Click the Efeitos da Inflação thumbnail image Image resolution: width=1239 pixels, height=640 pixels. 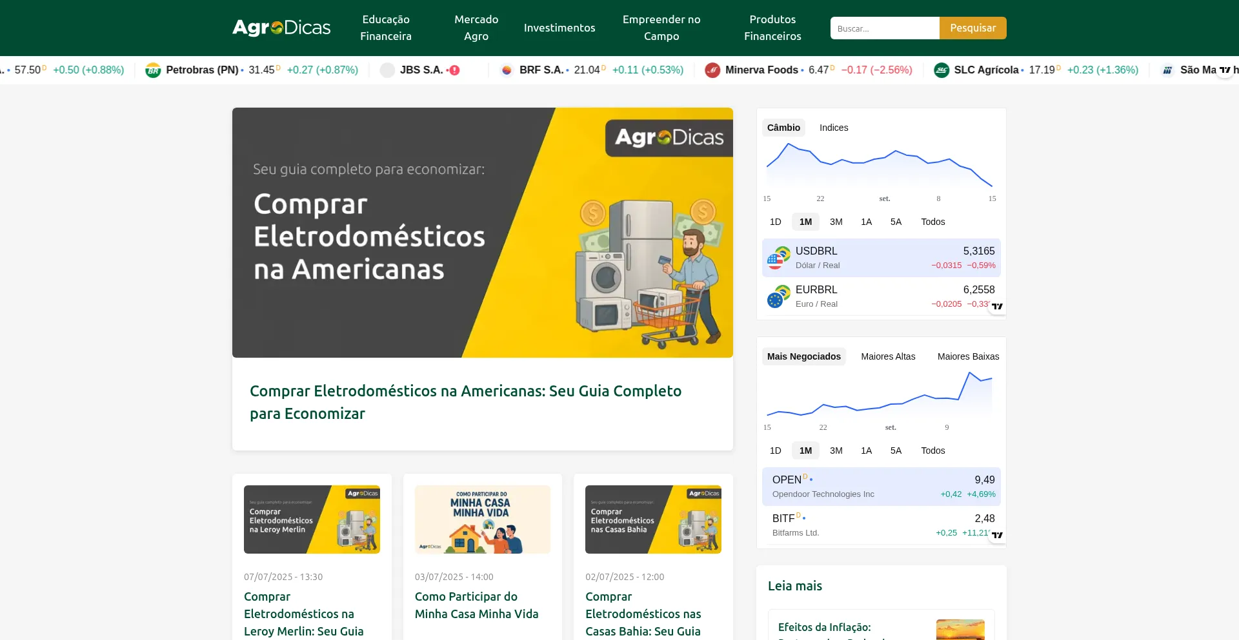click(x=960, y=630)
